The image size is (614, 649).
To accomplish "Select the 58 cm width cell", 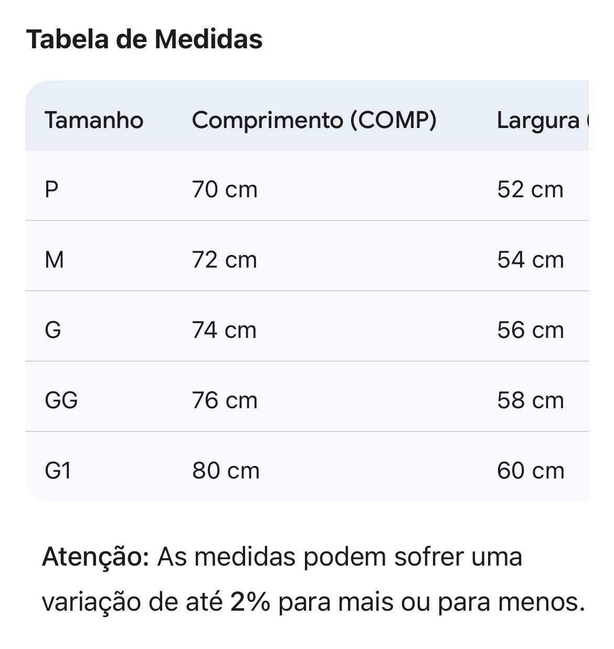I will (530, 400).
